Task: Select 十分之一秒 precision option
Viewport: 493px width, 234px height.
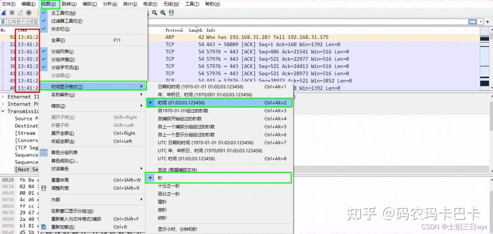Action: tap(169, 186)
